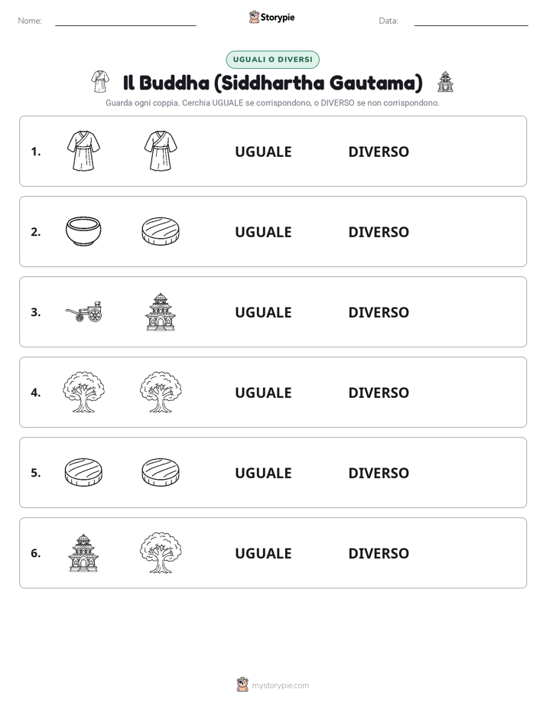Click the Storypie bear logo at top
Screen dimensions: 546x707
255,17
